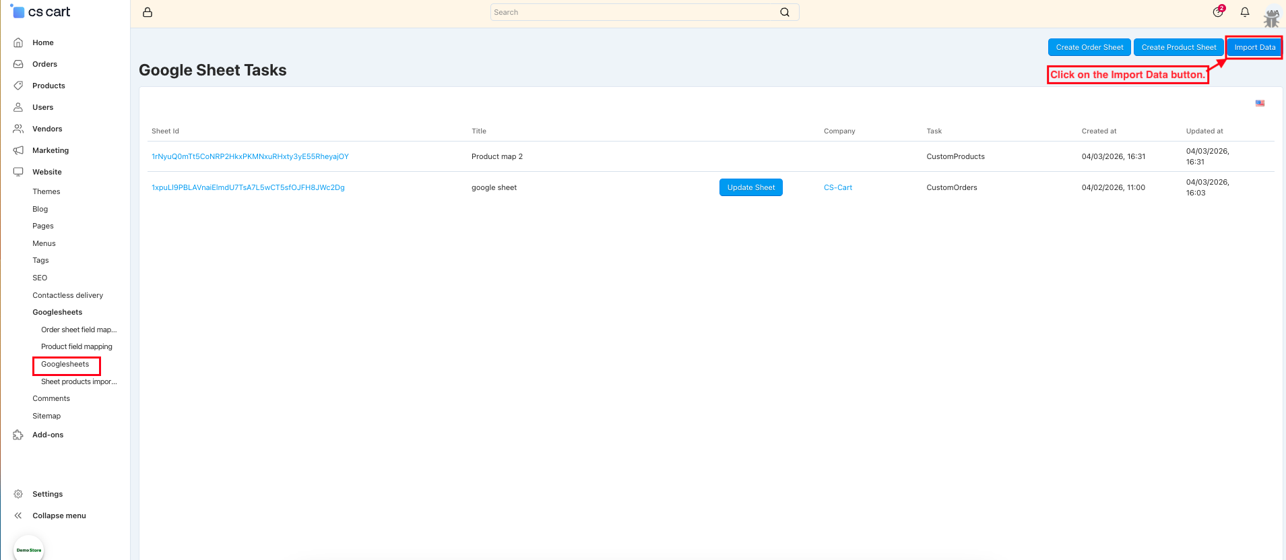
Task: Click the search magnifier icon
Action: click(785, 12)
